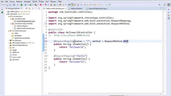The image size is (171, 96).
Task: Open the Project menu
Action: point(41,2)
